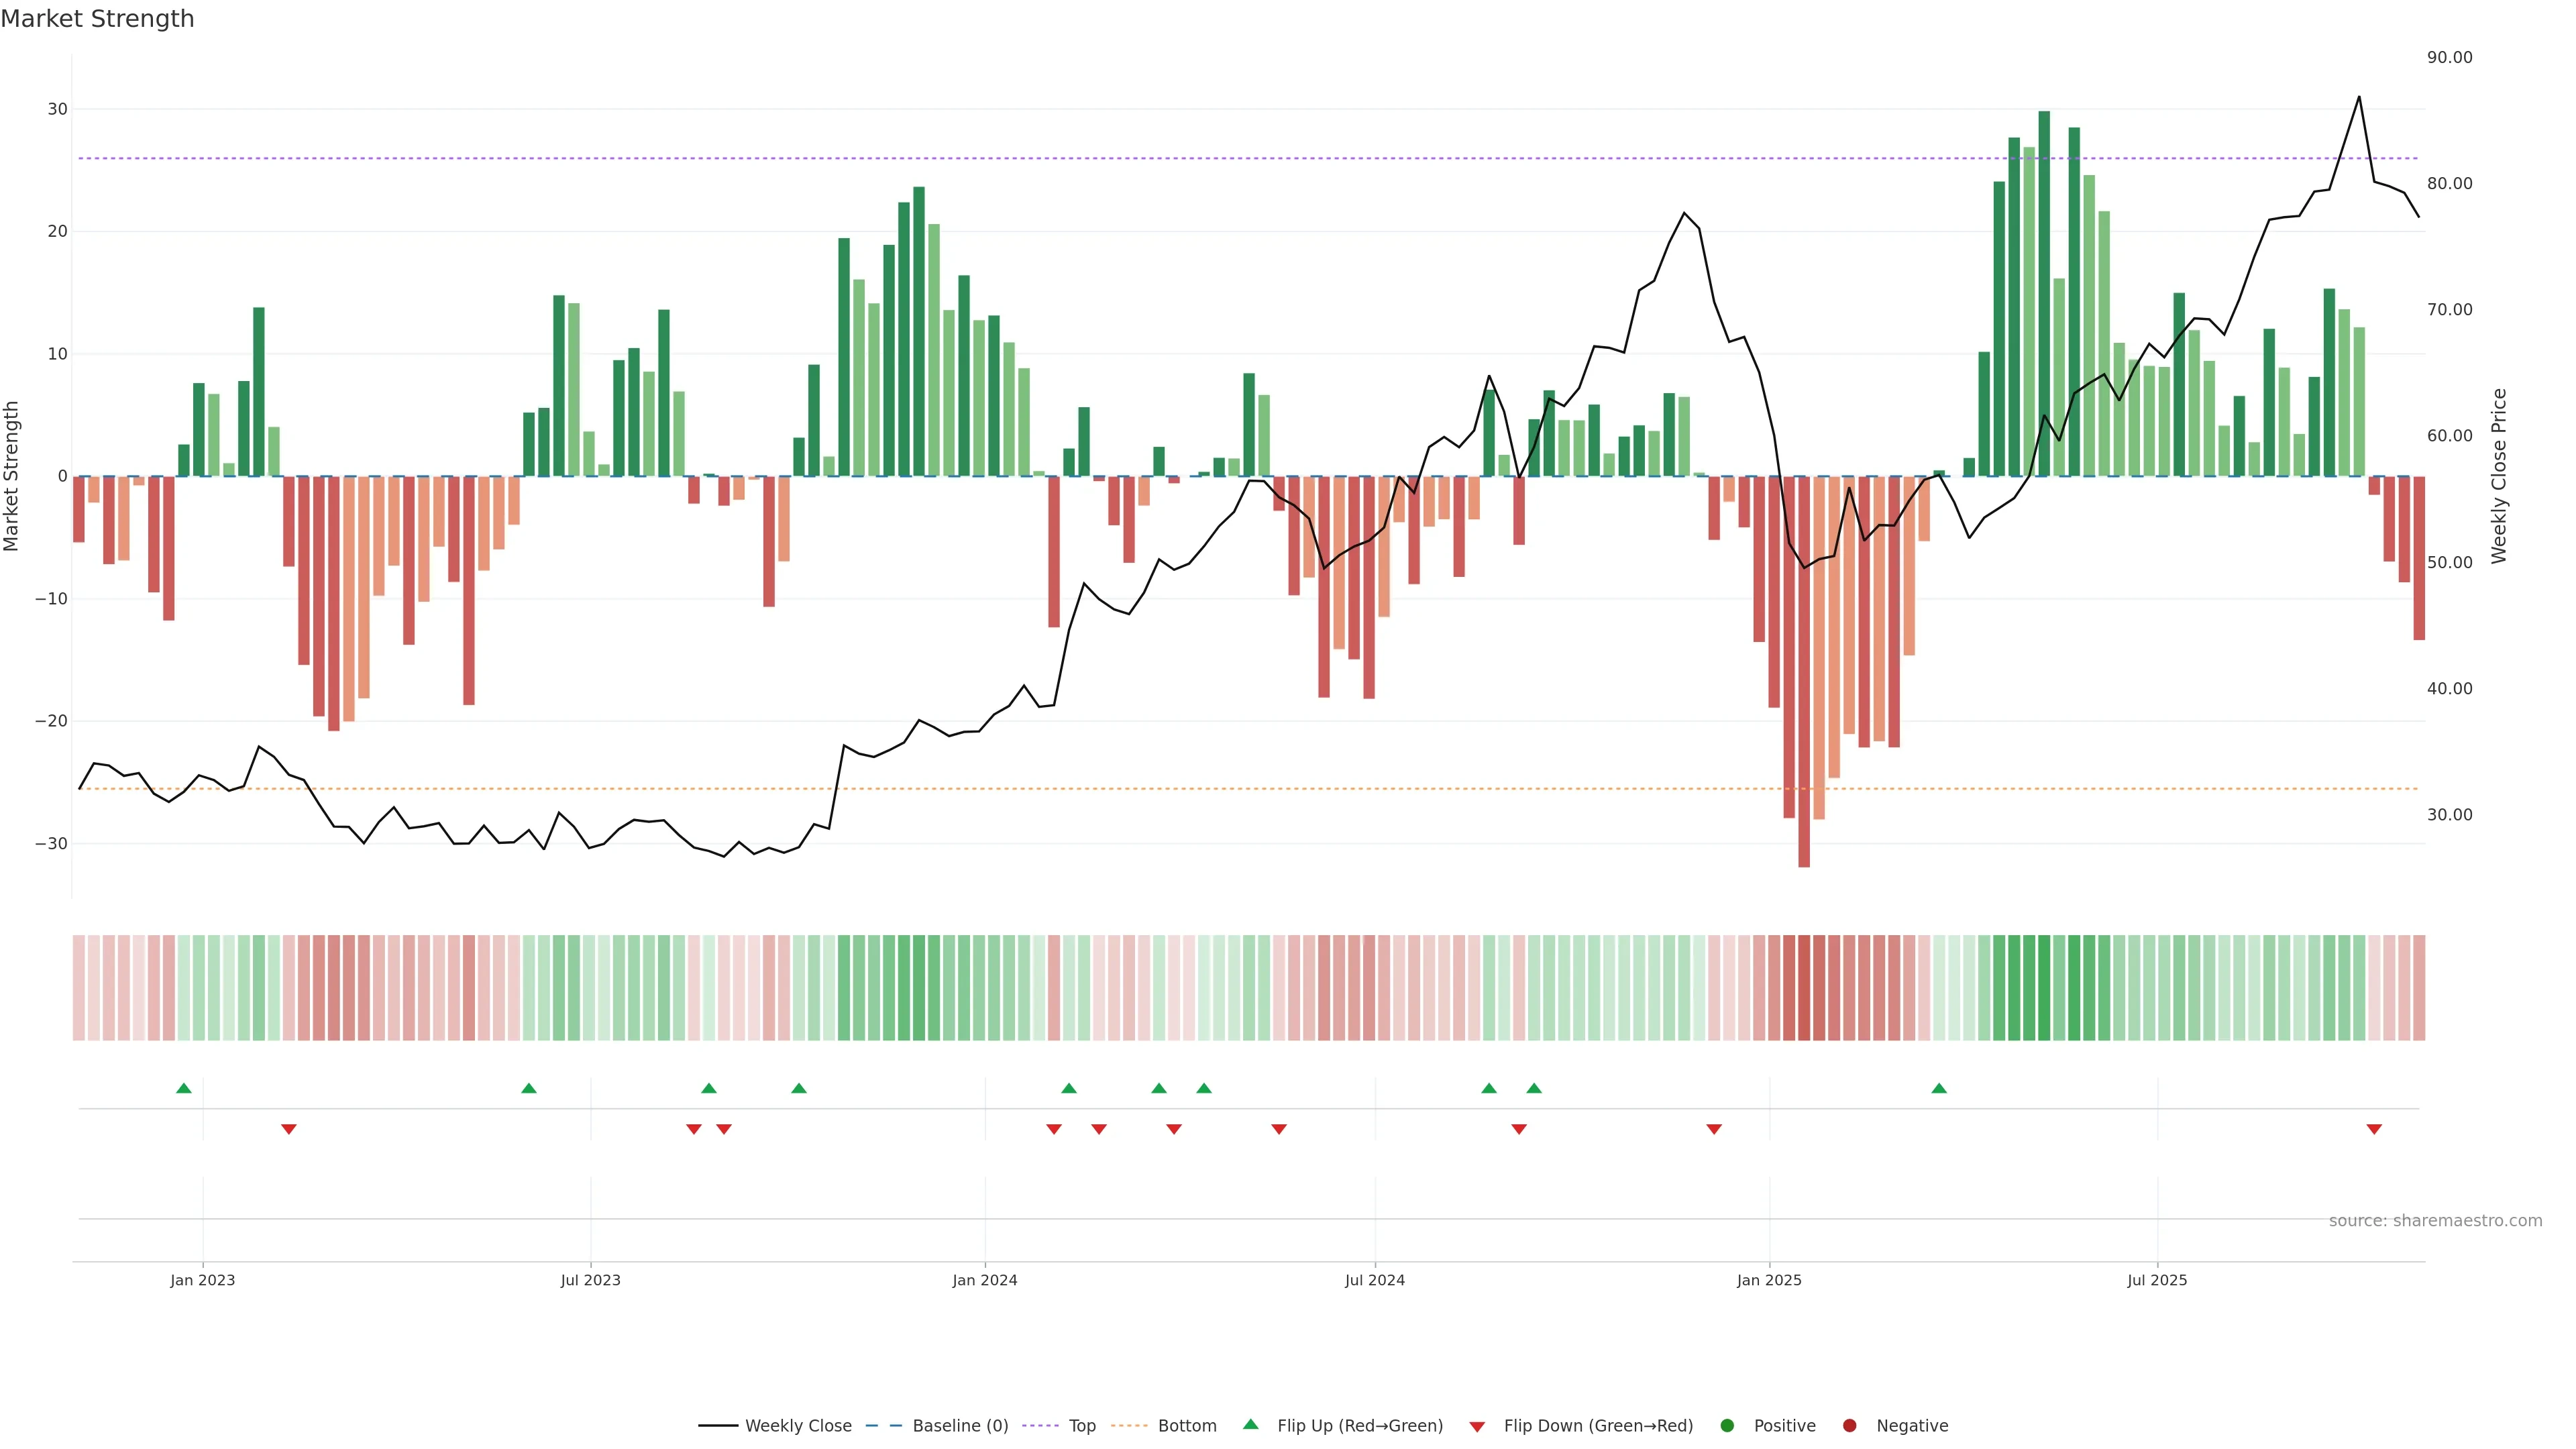2576x1449 pixels.
Task: Click Flip Down red triangle legend icon
Action: click(1477, 1427)
